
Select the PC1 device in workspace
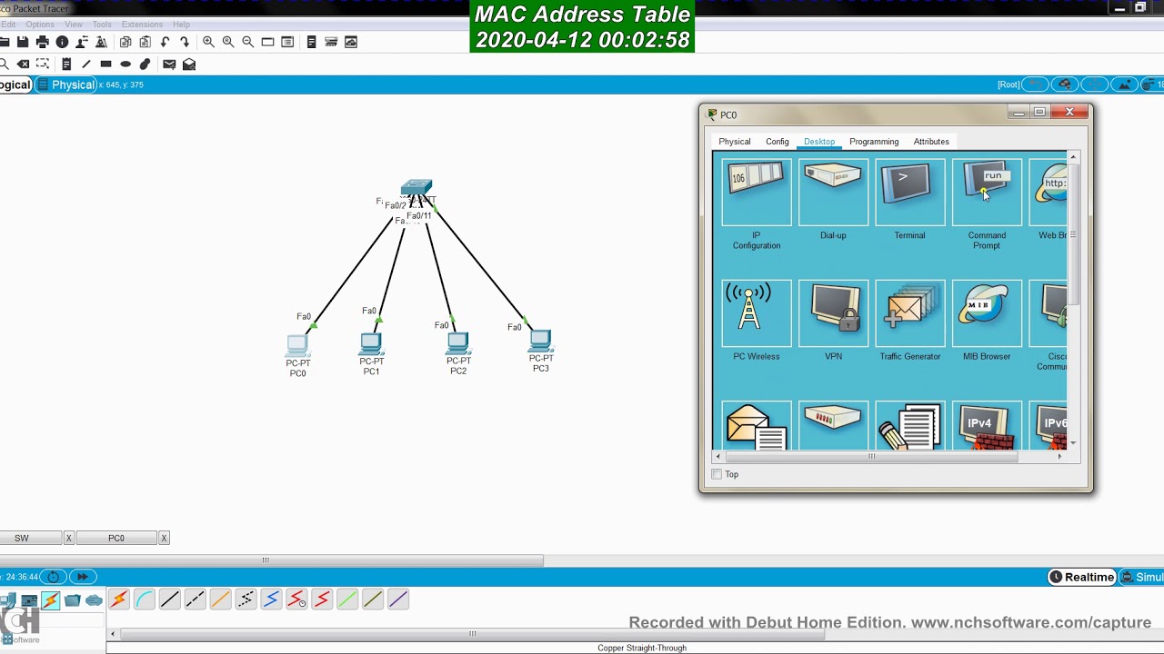[371, 344]
